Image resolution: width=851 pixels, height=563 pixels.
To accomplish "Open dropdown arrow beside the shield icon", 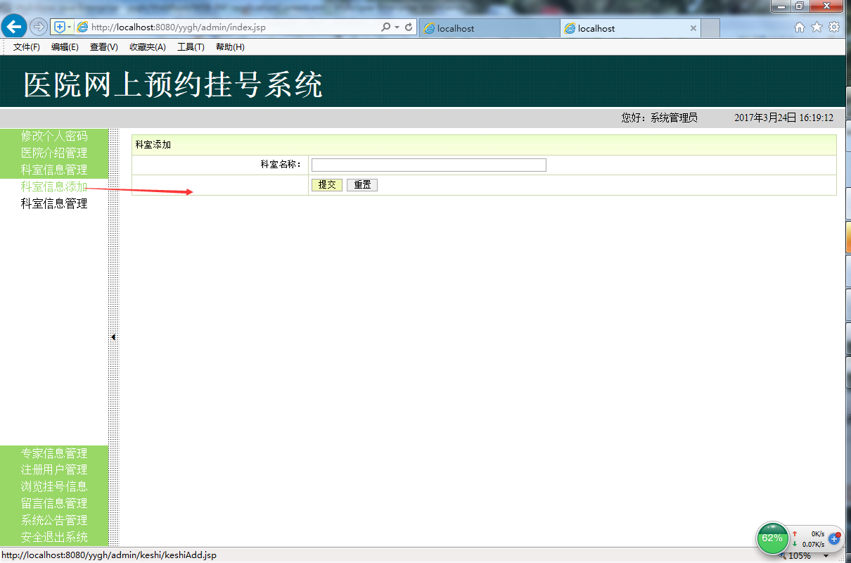I will [70, 27].
